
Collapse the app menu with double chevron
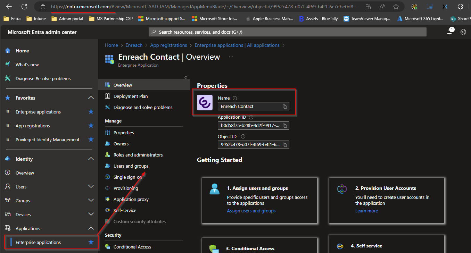click(x=186, y=77)
